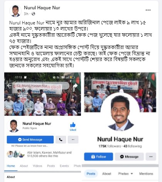This screenshot has width=162, height=182.
Task: Click the blue Follow button
Action: [99, 156]
